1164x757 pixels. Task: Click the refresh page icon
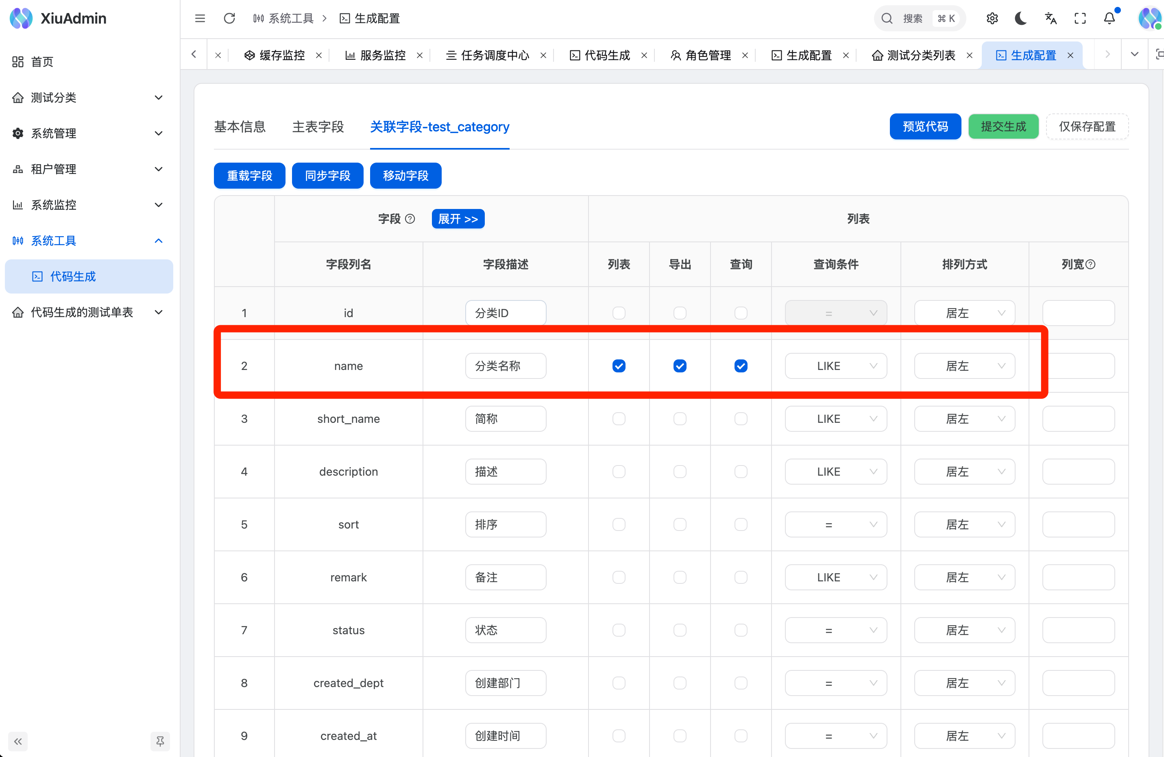pyautogui.click(x=229, y=19)
